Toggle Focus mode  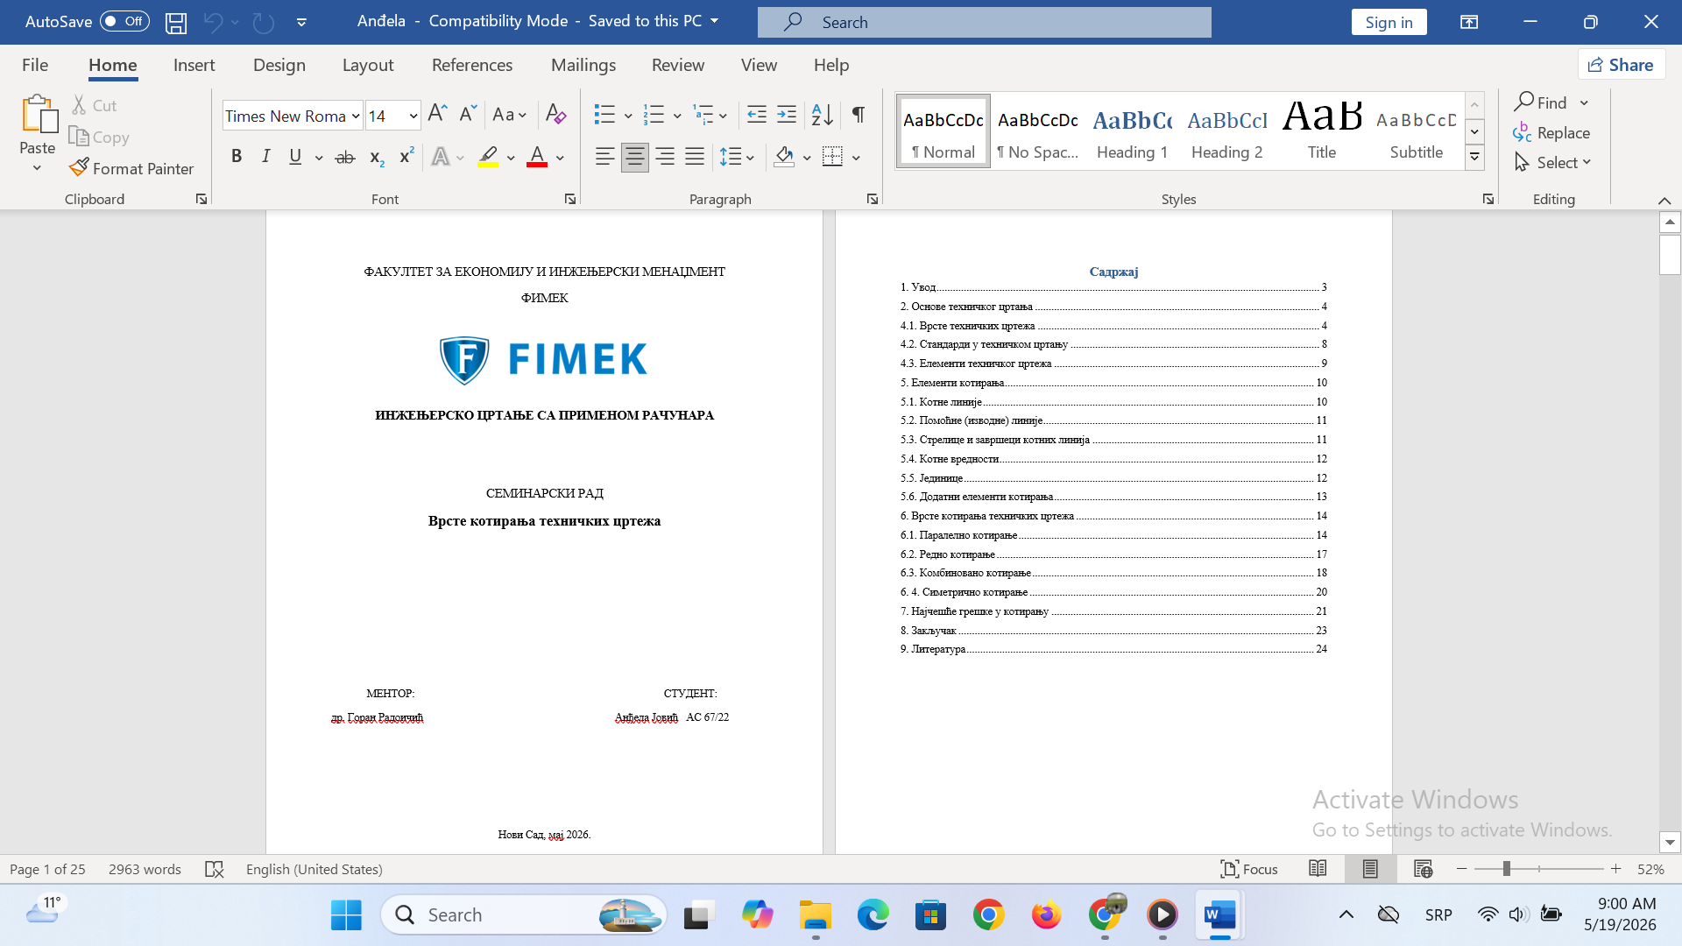pyautogui.click(x=1249, y=869)
